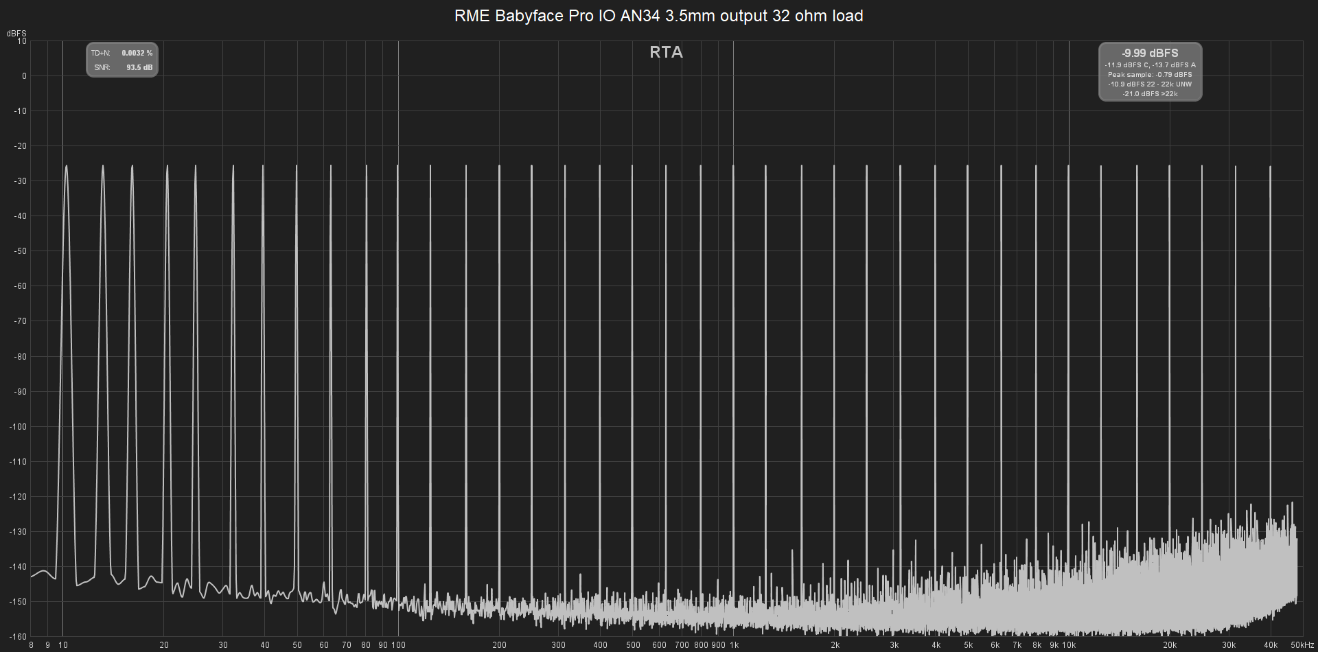Click the -60 tick on the dBFS axis
The height and width of the screenshot is (652, 1318).
pos(21,286)
